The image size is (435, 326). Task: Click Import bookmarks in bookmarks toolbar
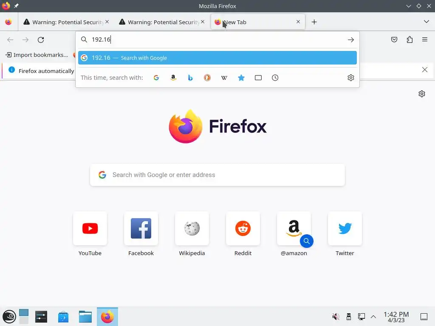37,55
